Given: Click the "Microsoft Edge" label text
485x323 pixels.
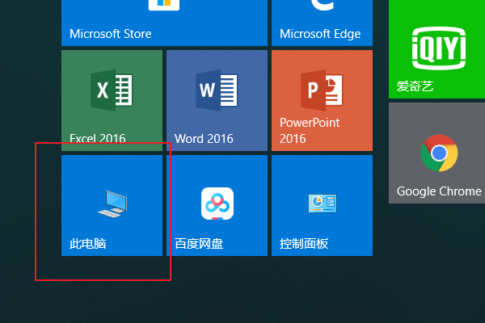Looking at the screenshot, I should coord(320,34).
